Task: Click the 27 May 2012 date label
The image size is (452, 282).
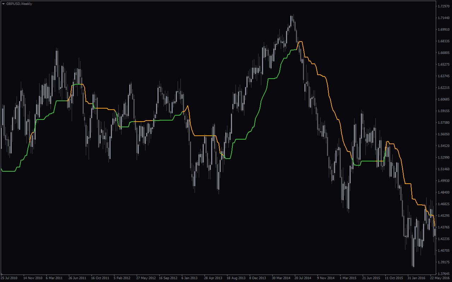Action: coord(146,278)
